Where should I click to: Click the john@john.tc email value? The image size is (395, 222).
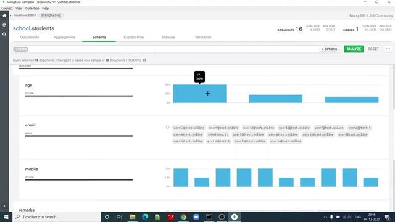pyautogui.click(x=218, y=134)
